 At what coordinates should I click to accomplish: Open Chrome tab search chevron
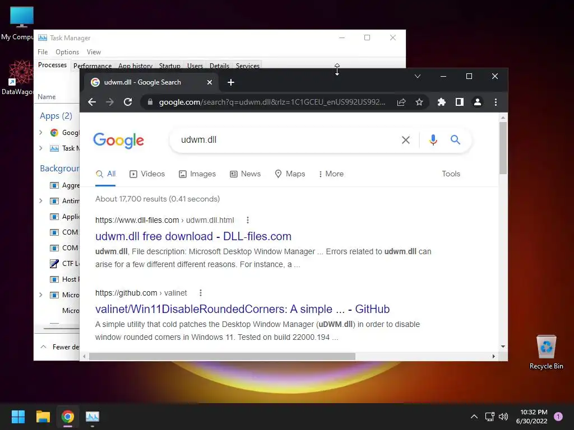pyautogui.click(x=417, y=76)
